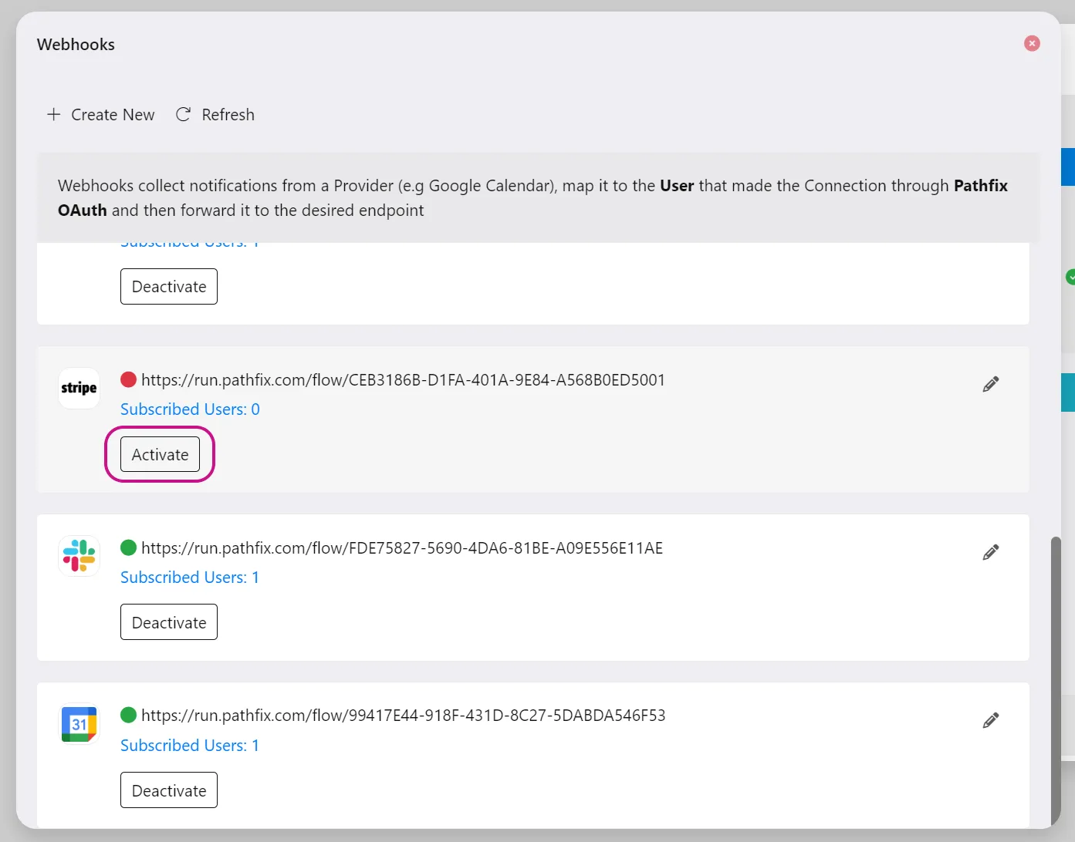The height and width of the screenshot is (842, 1075).
Task: Open Subscribed Users: 0 for Stripe
Action: click(190, 409)
